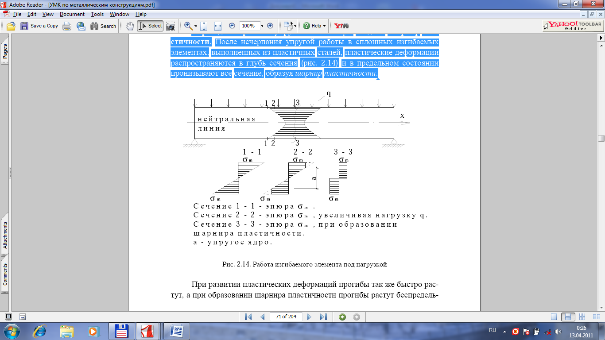605x340 pixels.
Task: Click the rotate/page tools icon
Action: tap(288, 26)
